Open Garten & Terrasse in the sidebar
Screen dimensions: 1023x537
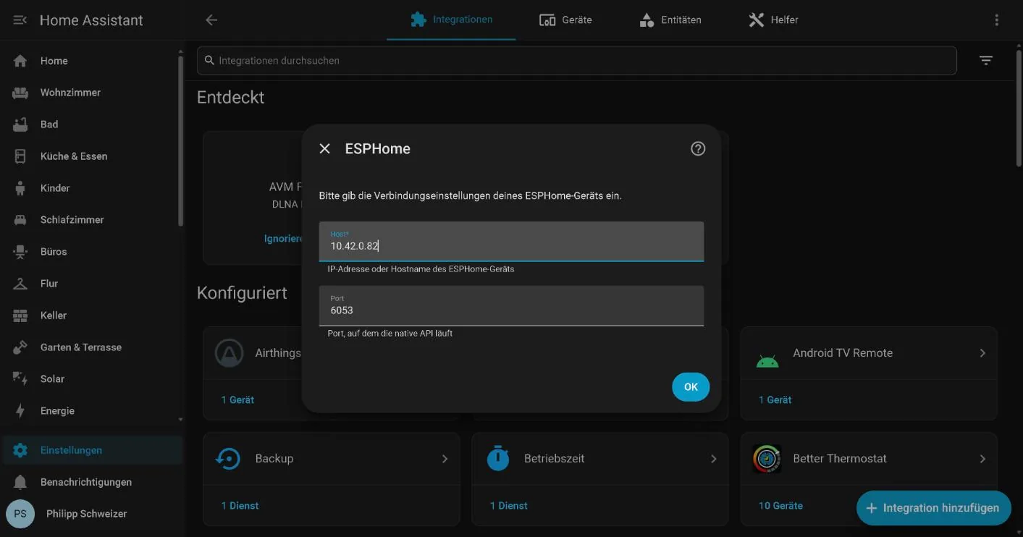91,347
